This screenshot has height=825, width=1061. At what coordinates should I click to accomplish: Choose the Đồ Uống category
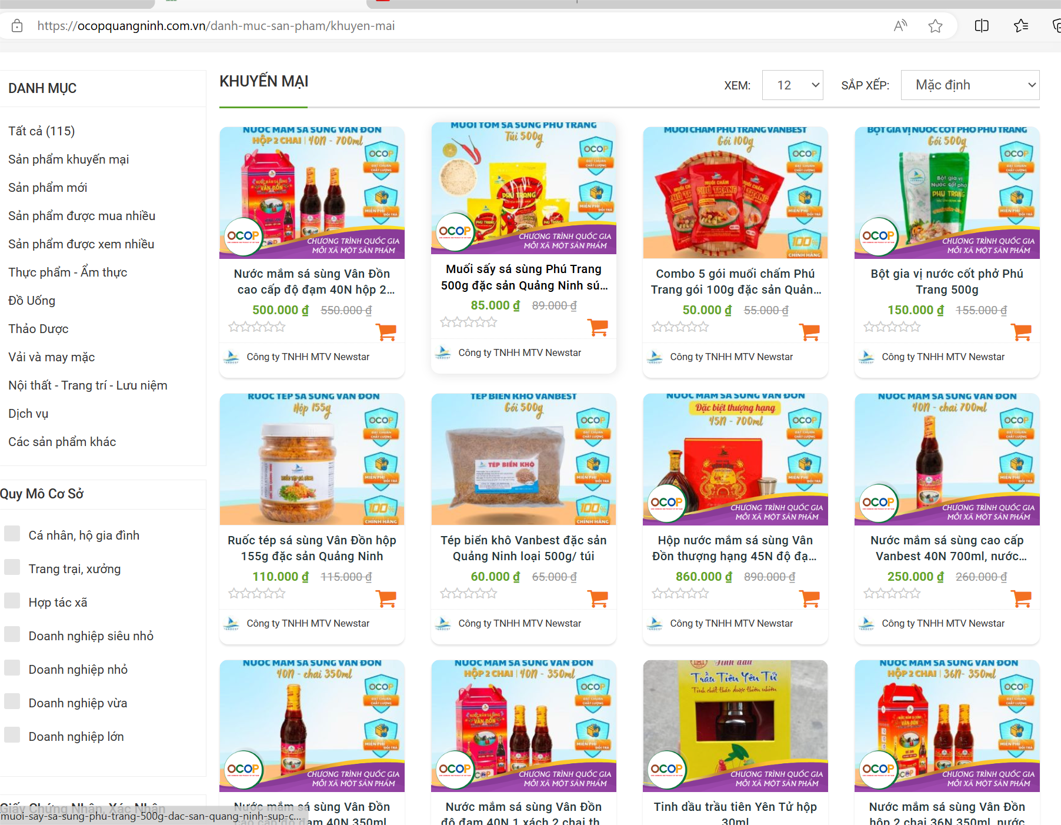[x=32, y=301]
